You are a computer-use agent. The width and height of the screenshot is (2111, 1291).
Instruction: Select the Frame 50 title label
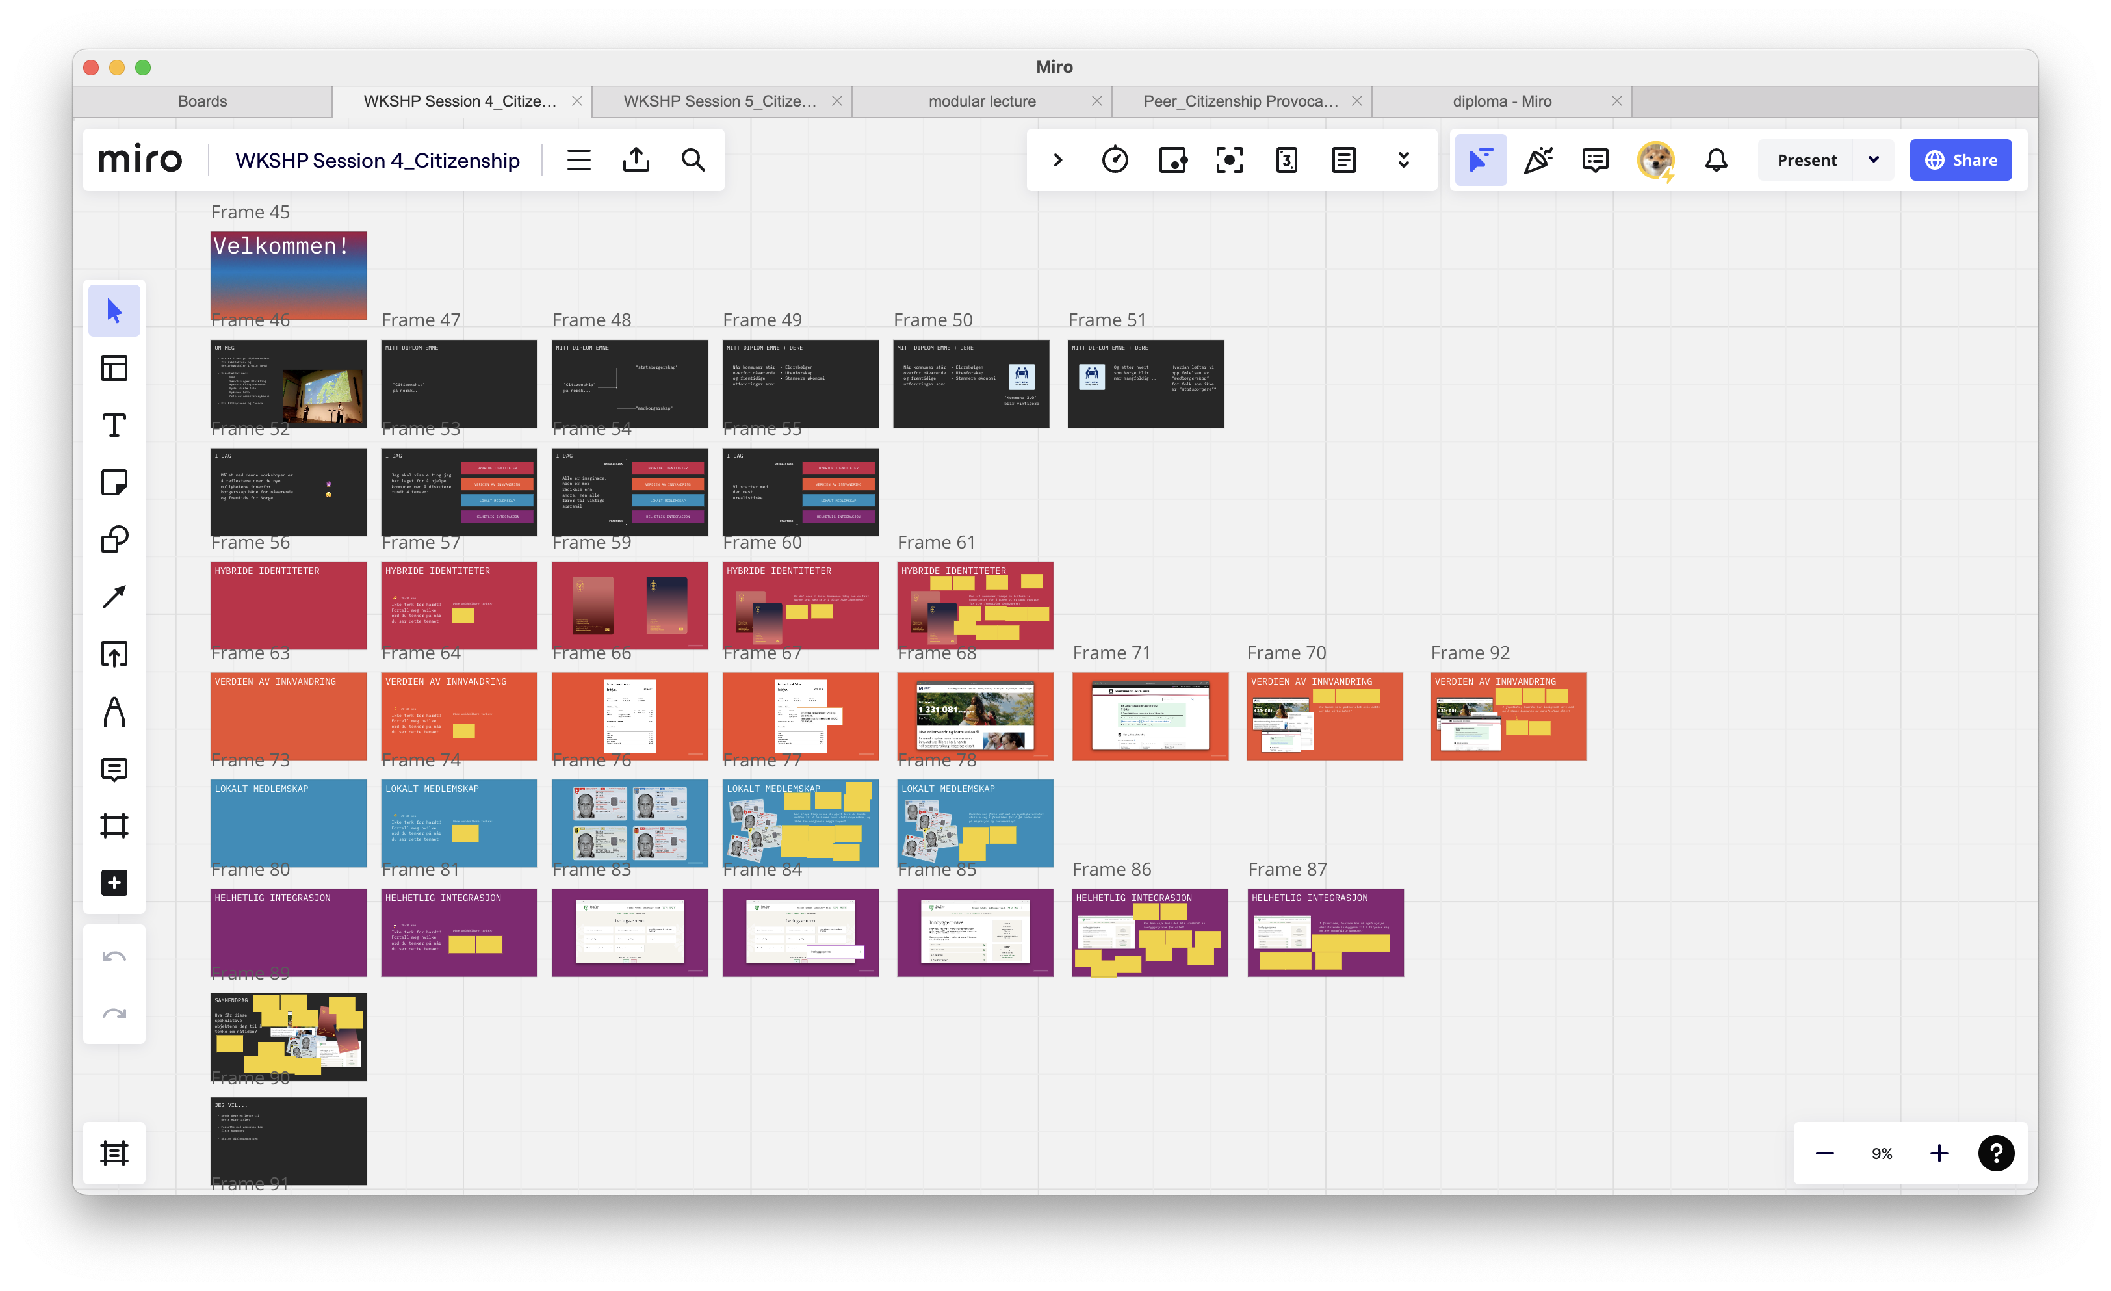click(933, 320)
